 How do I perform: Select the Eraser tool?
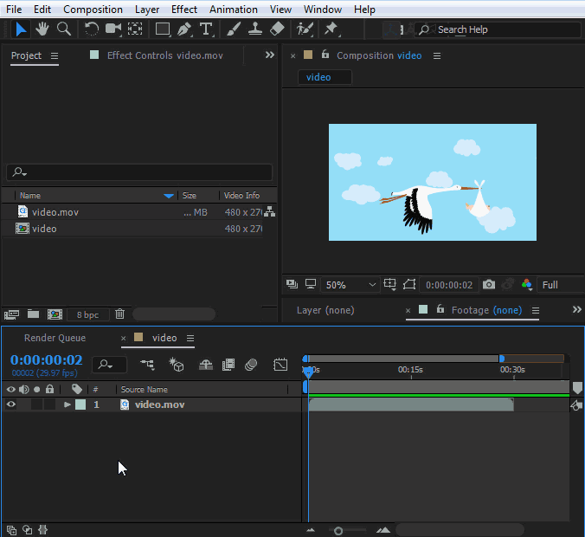(277, 29)
